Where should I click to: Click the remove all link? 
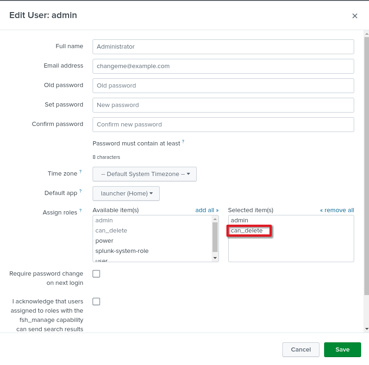tap(337, 210)
